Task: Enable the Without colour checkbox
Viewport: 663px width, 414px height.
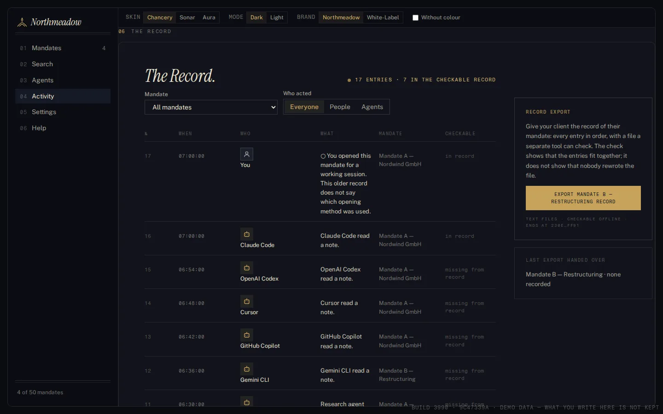Action: (x=415, y=17)
